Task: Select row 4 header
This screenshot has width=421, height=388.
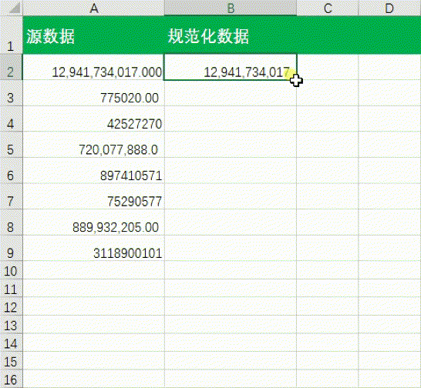Action: [12, 119]
